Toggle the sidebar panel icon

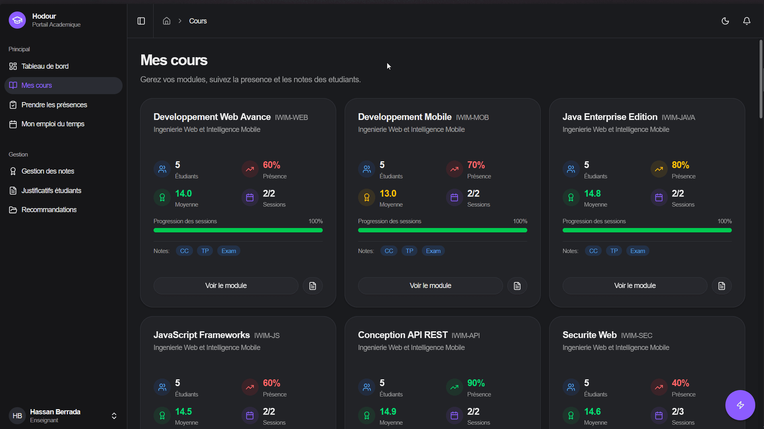[141, 21]
